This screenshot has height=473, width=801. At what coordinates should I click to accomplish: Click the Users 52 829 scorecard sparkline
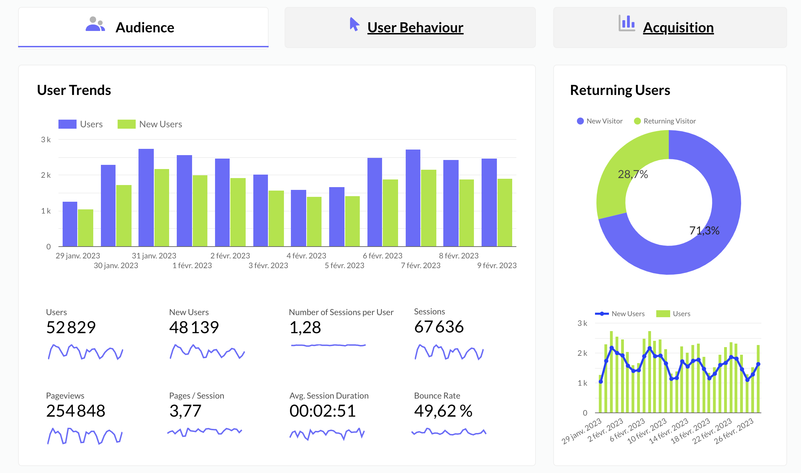85,352
